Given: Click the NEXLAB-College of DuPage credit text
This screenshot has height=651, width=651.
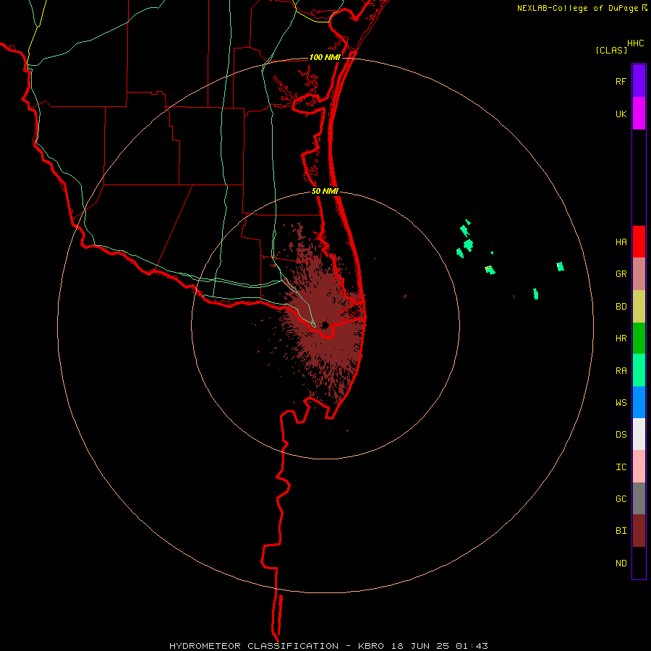Looking at the screenshot, I should [578, 8].
